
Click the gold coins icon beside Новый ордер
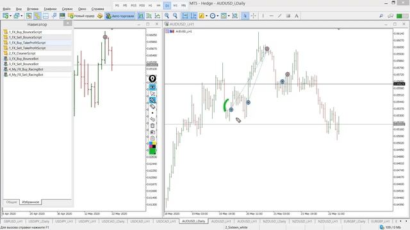click(x=100, y=16)
